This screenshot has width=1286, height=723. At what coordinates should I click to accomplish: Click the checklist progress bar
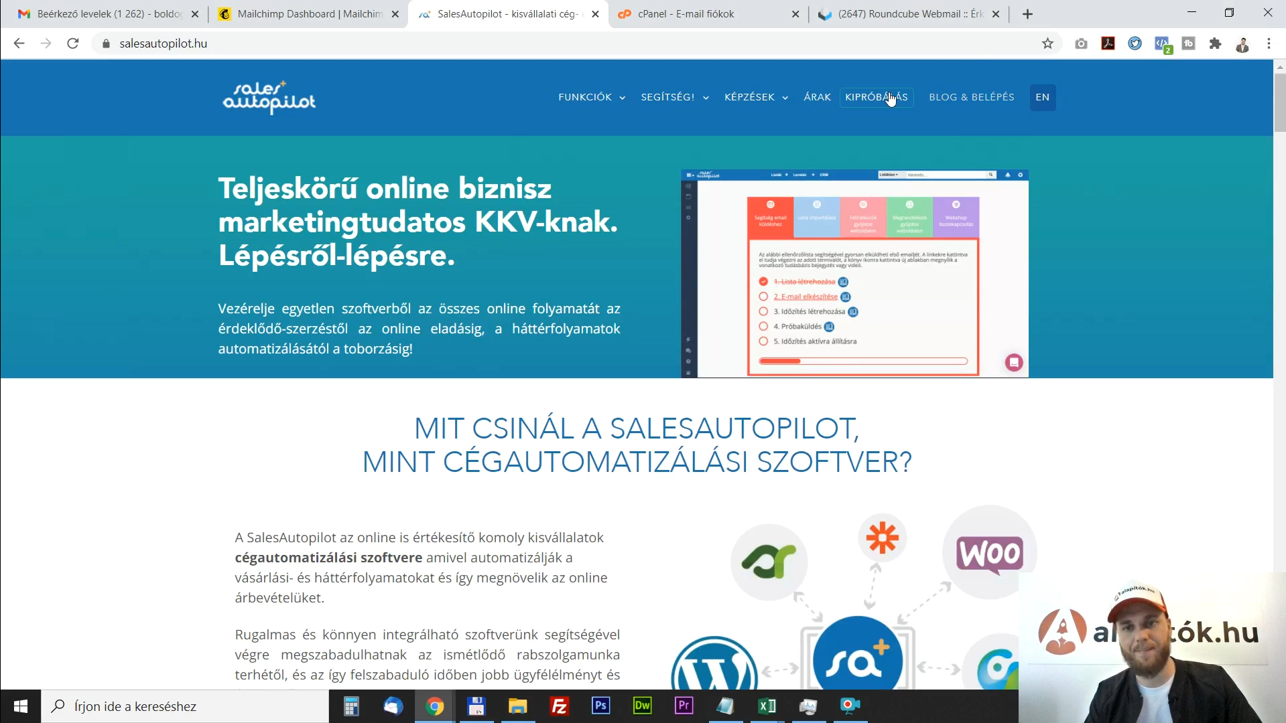pyautogui.click(x=863, y=361)
